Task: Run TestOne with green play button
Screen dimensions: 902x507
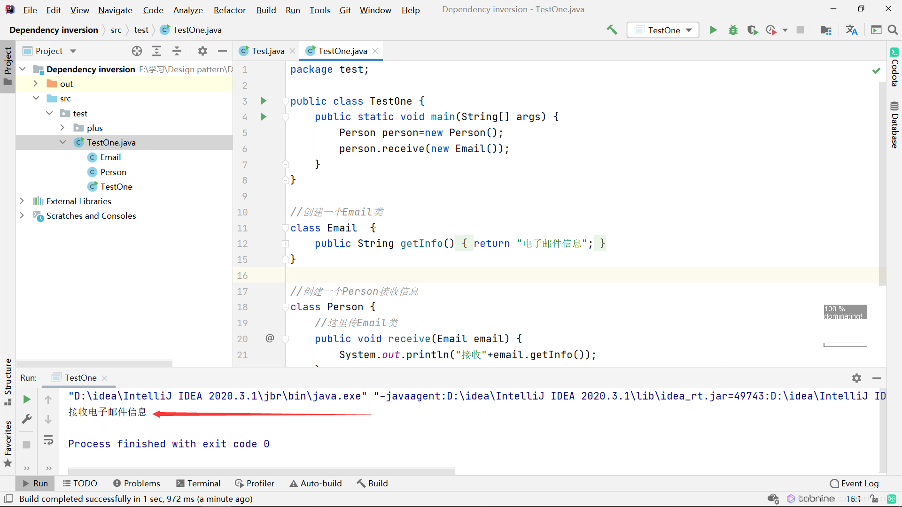Action: (x=713, y=30)
